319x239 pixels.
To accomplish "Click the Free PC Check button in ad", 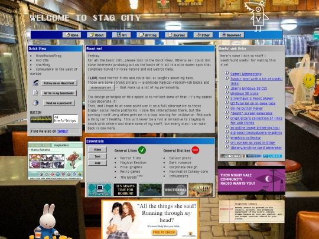I will pyautogui.click(x=164, y=233).
